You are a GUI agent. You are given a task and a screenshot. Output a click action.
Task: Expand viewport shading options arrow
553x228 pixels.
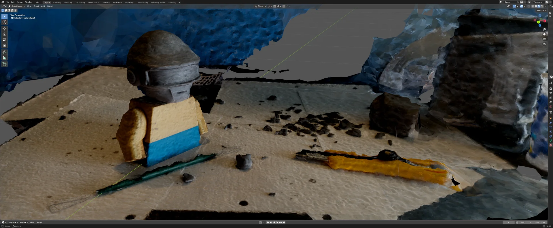545,6
